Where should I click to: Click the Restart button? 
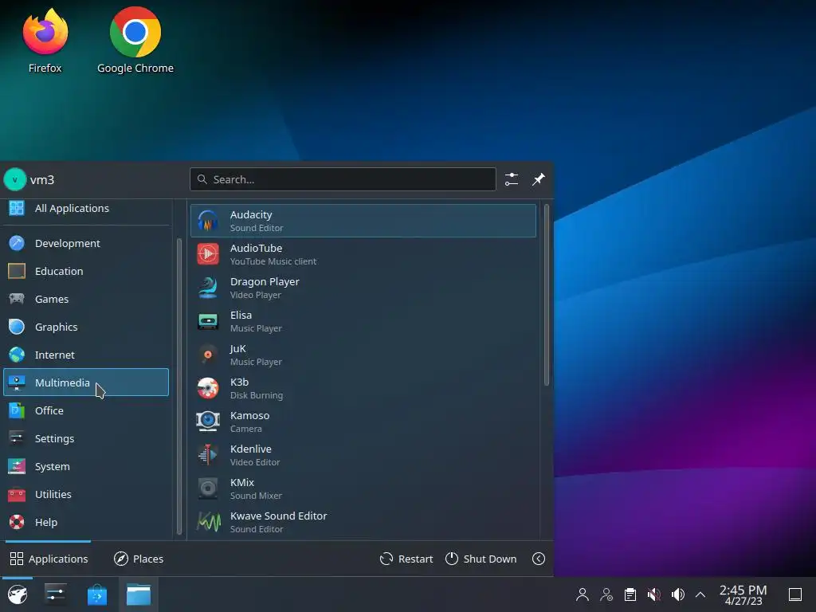point(406,559)
